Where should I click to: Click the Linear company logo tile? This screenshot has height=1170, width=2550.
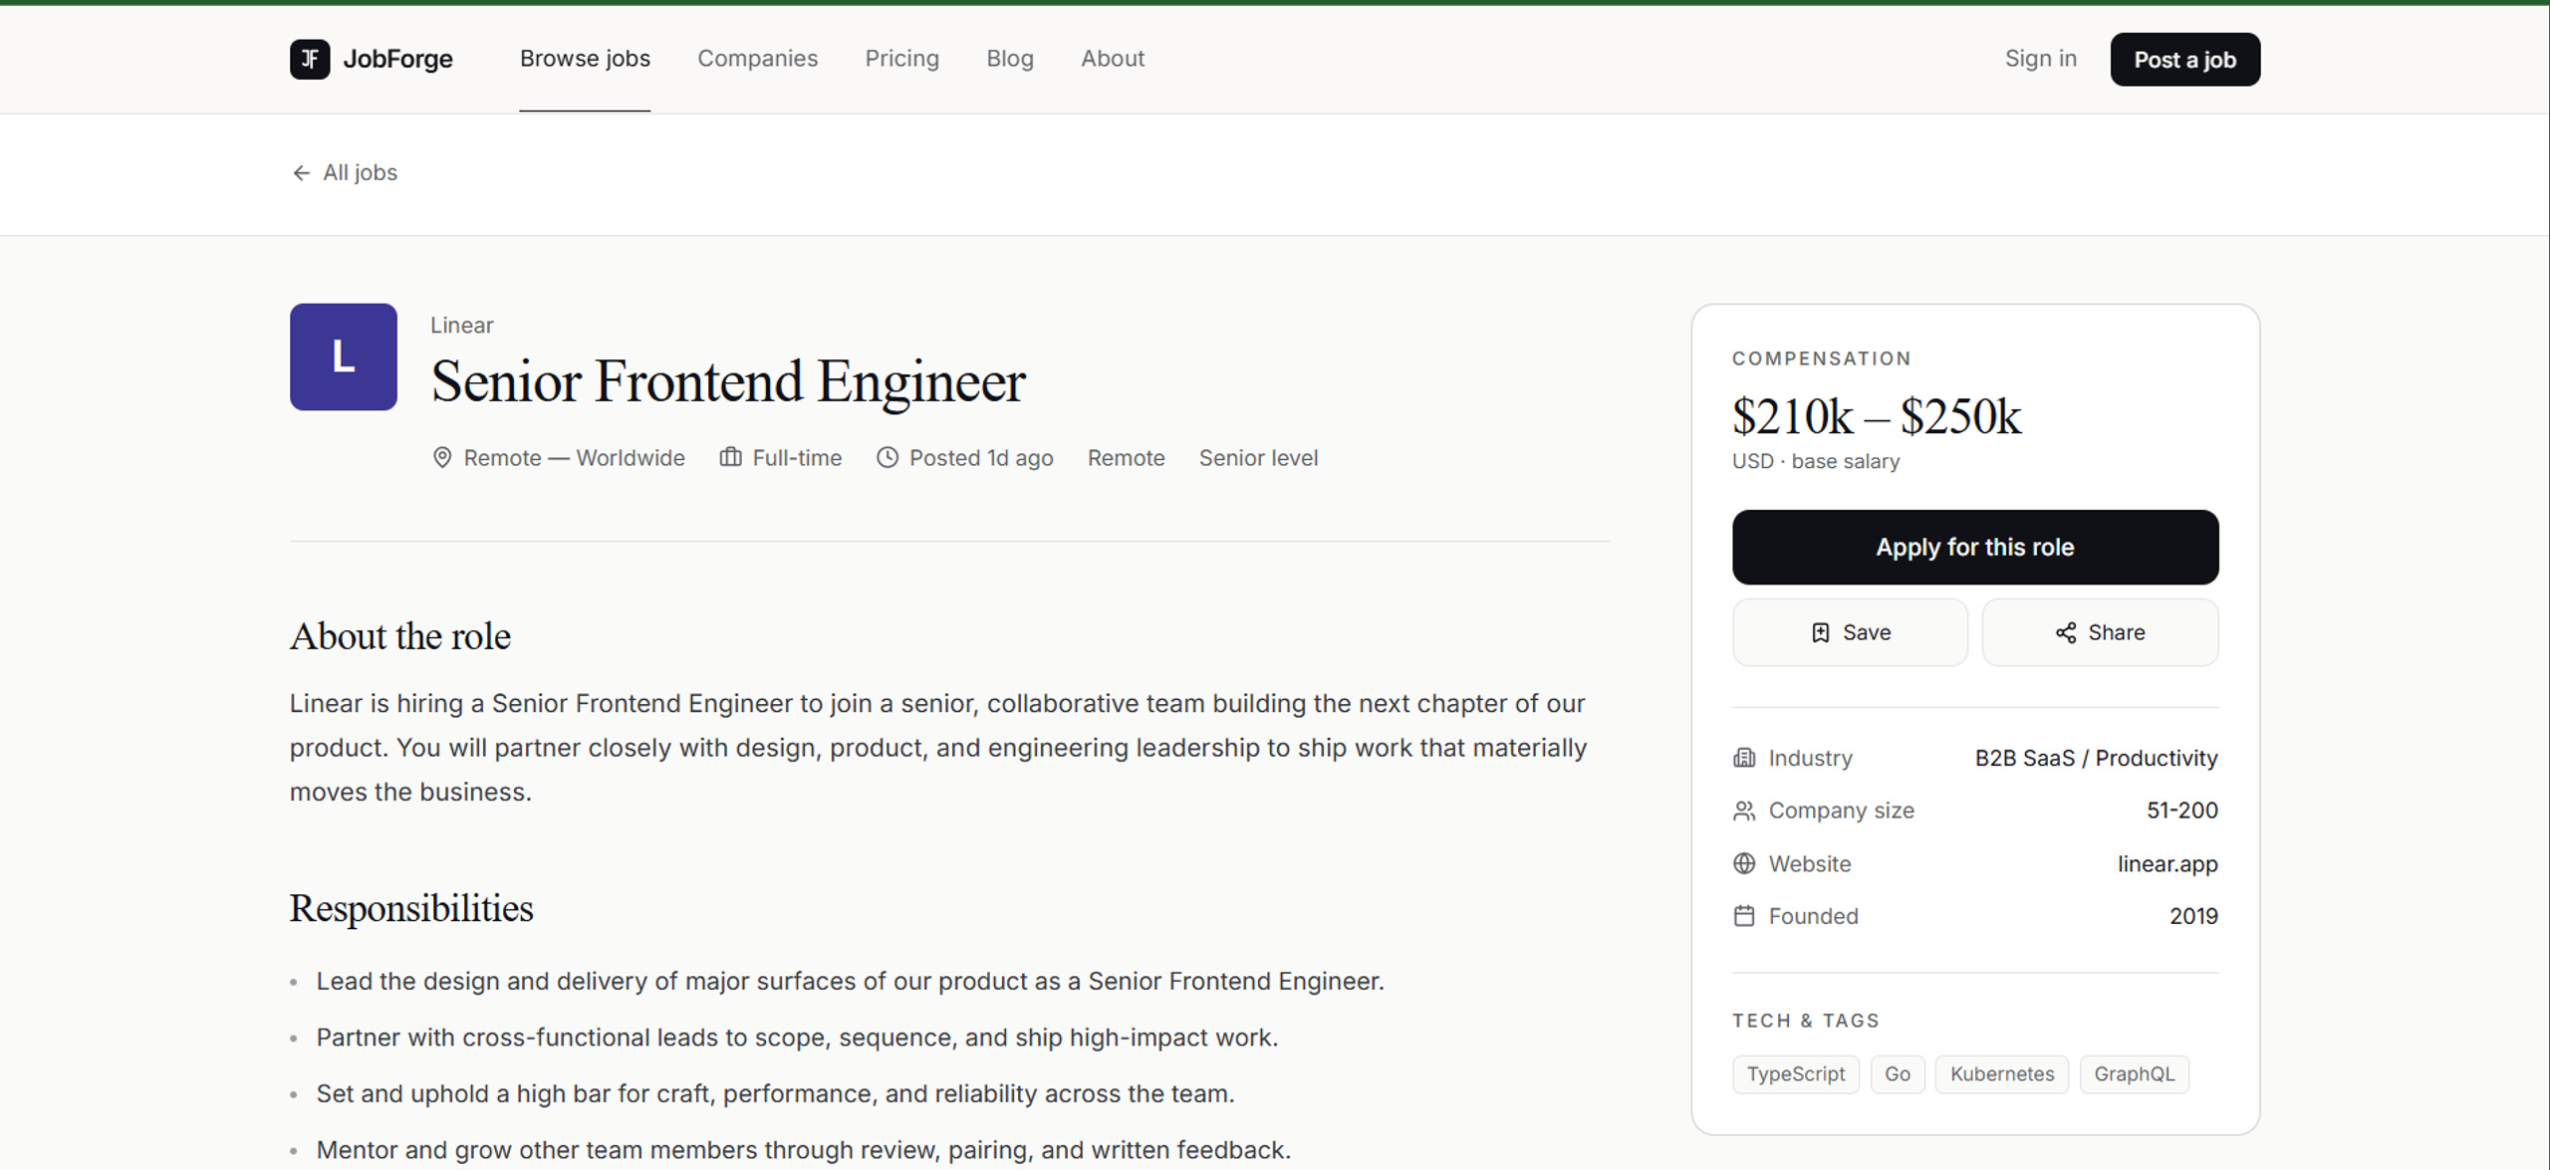[344, 356]
